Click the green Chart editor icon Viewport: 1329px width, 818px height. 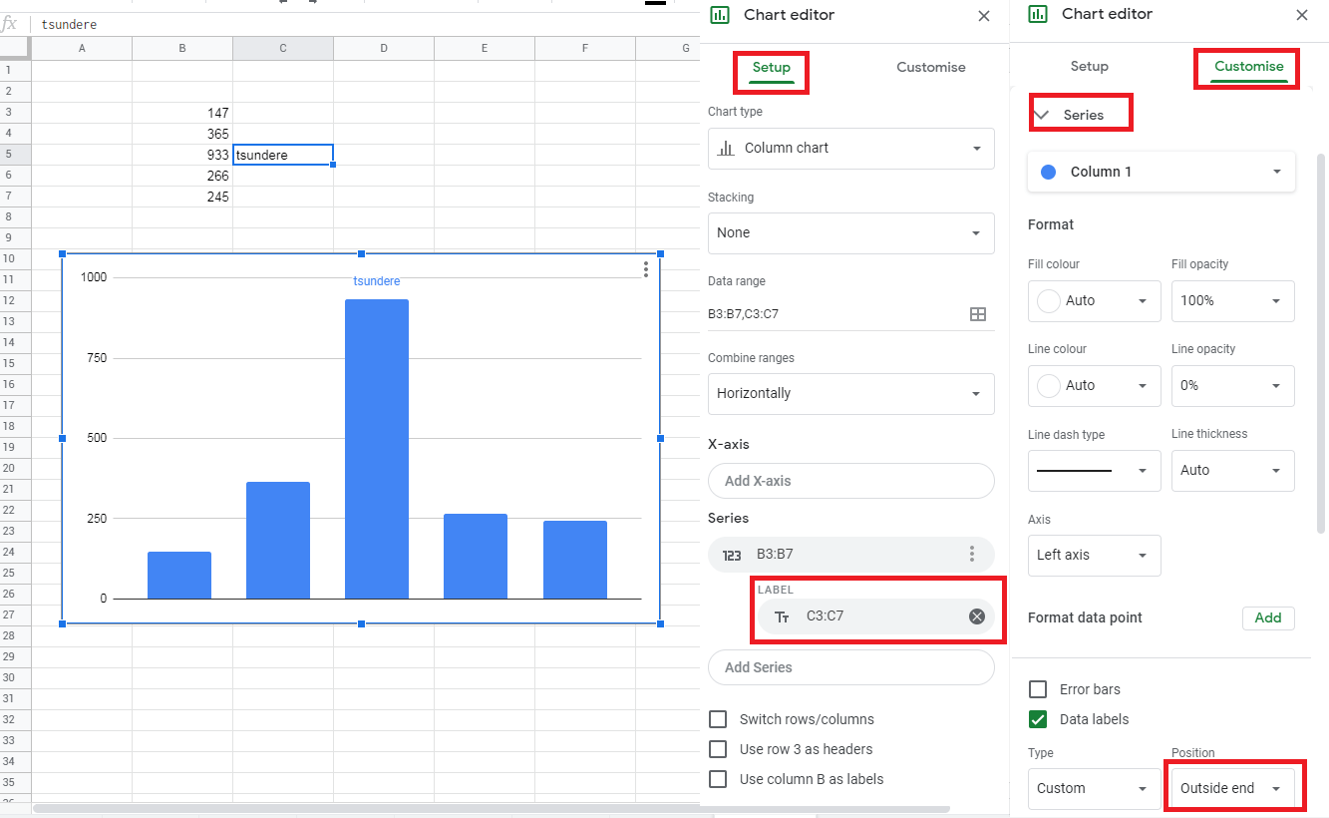pyautogui.click(x=720, y=15)
